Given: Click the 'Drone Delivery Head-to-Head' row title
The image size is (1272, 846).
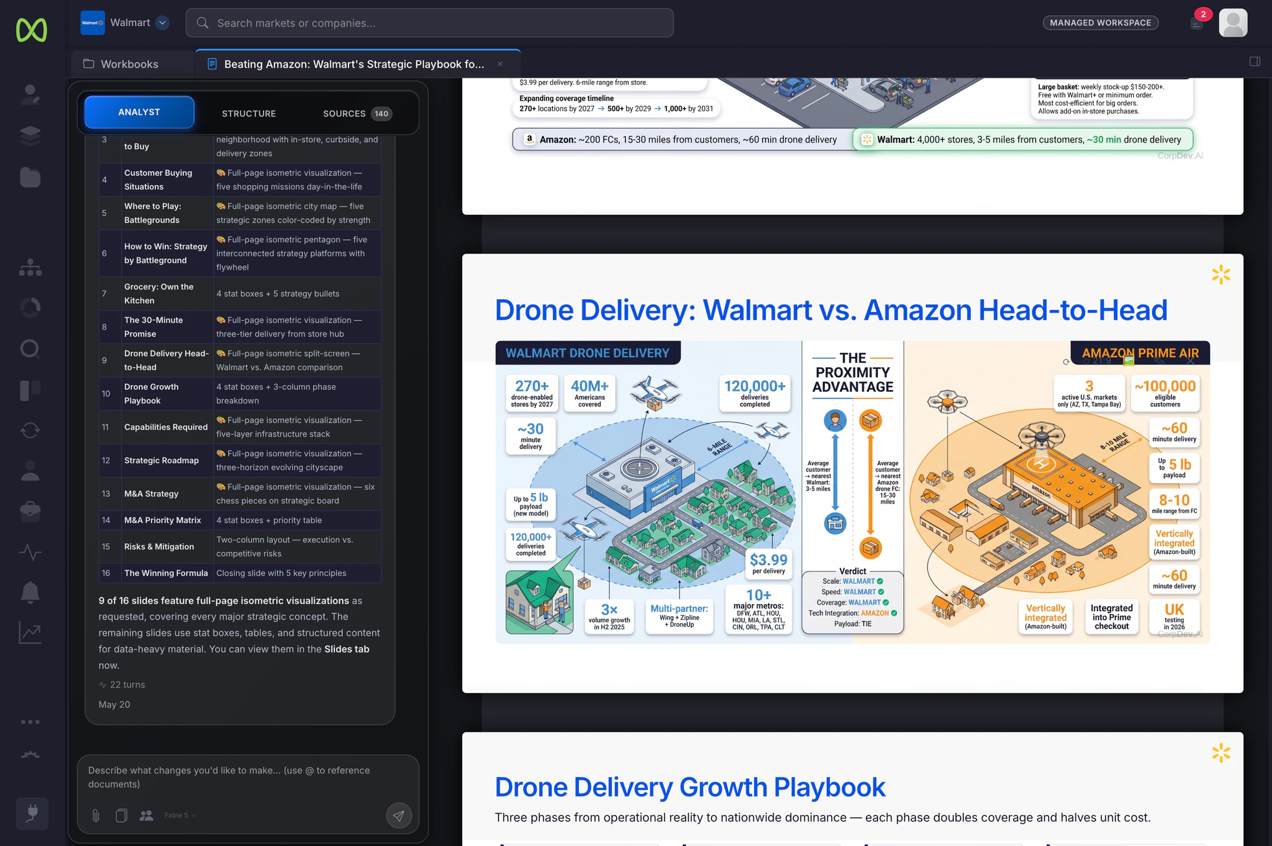Looking at the screenshot, I should 166,360.
